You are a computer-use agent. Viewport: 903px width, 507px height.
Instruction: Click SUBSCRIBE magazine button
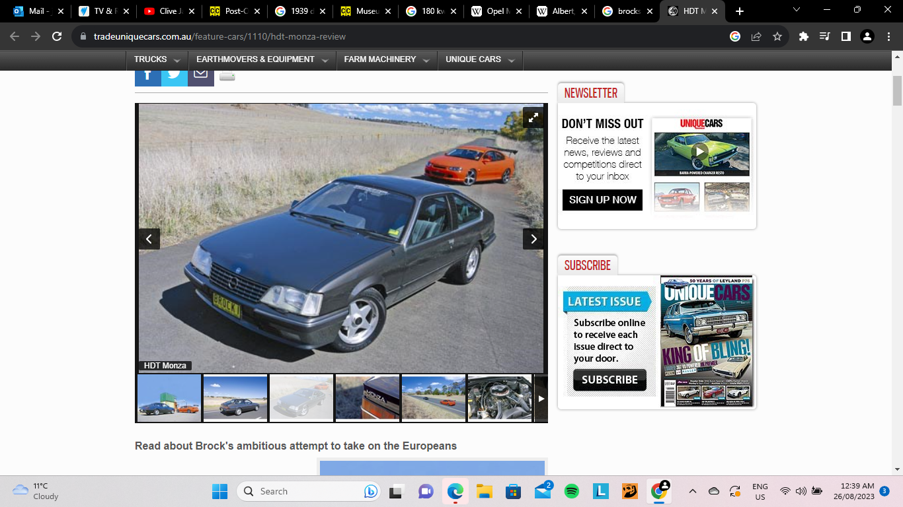pos(609,380)
